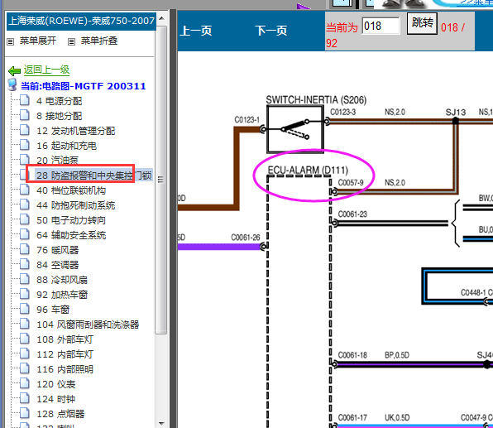Open the 76 暖风器 entry
493x428 pixels.
58,250
